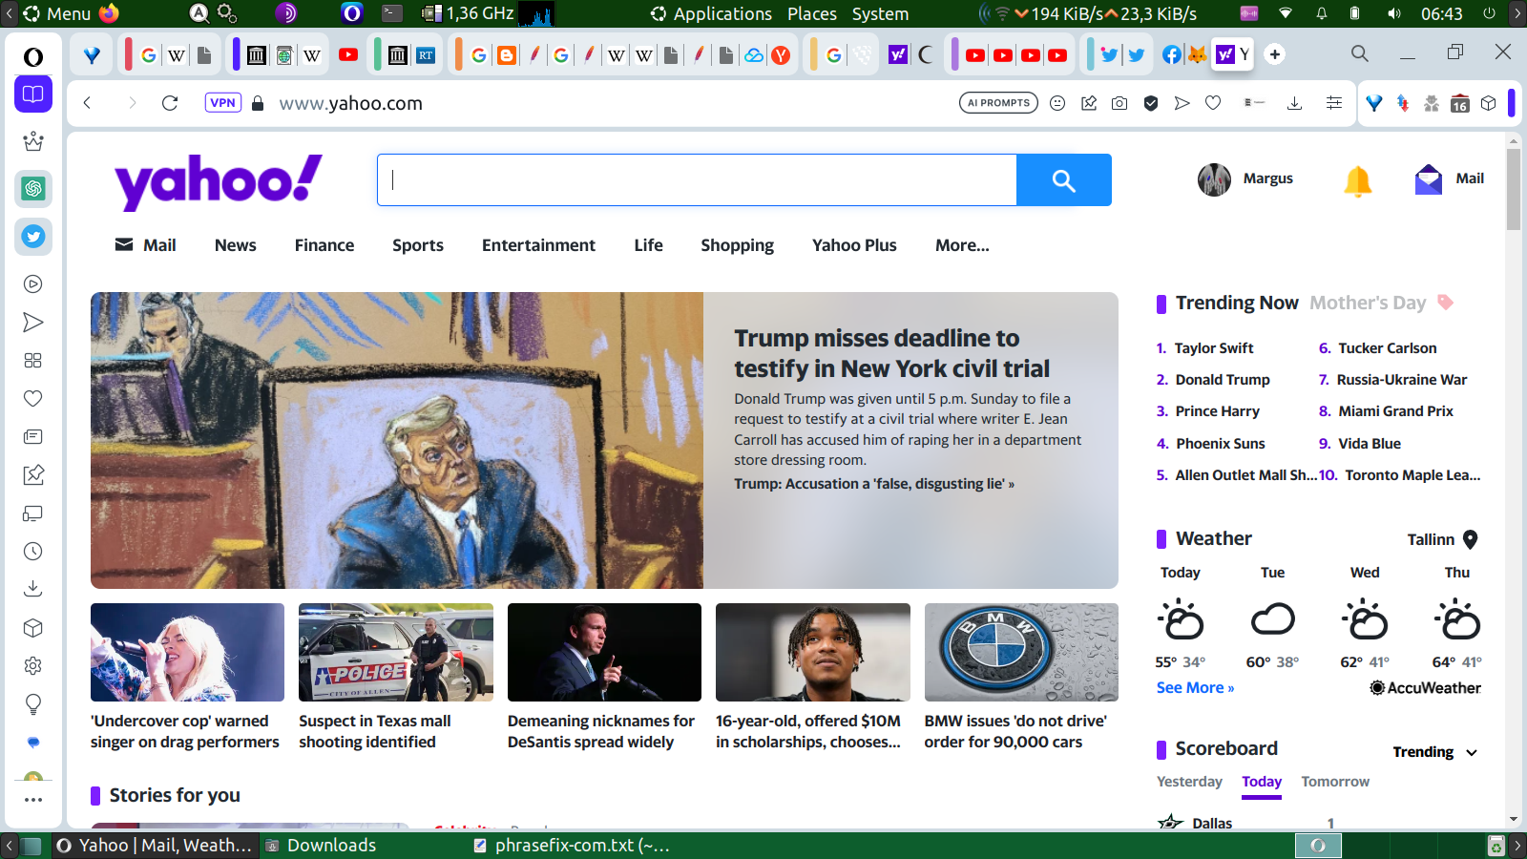Change the Tallinn weather location
This screenshot has height=859, width=1527.
pyautogui.click(x=1442, y=539)
